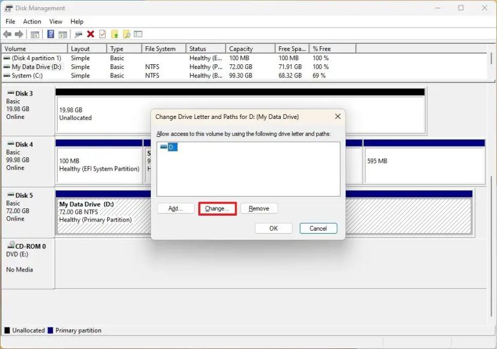497x349 pixels.
Task: Click the volume icon beside My Data Drive (D:)
Action: [7, 67]
